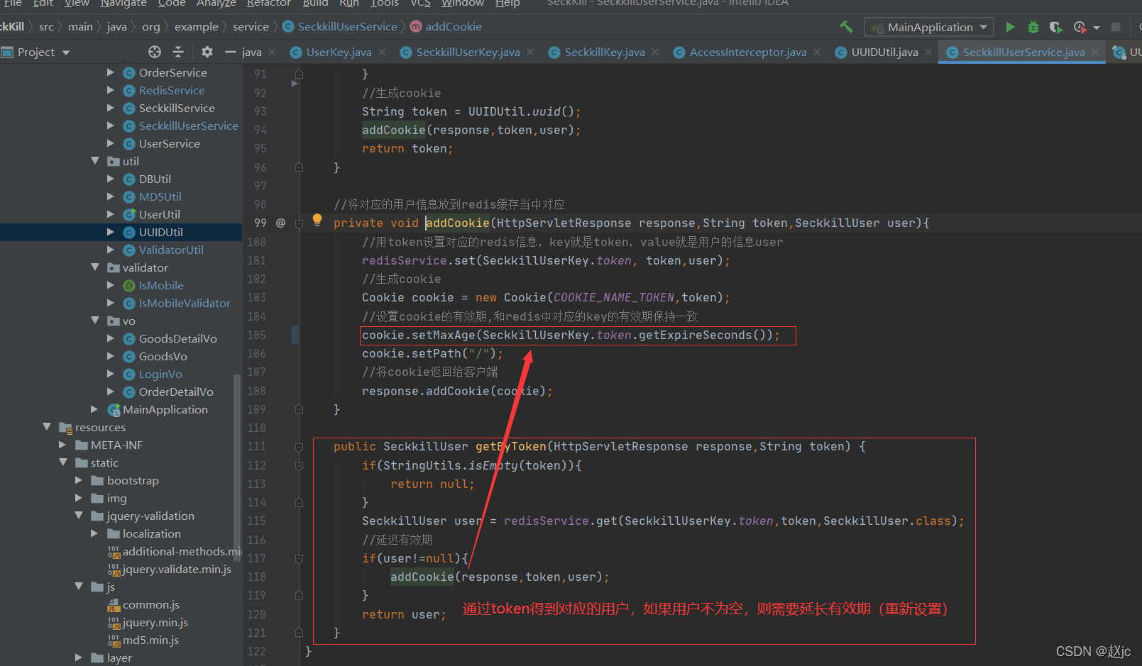Click the 'java' breadcrumb
1142x666 pixels.
coord(117,26)
